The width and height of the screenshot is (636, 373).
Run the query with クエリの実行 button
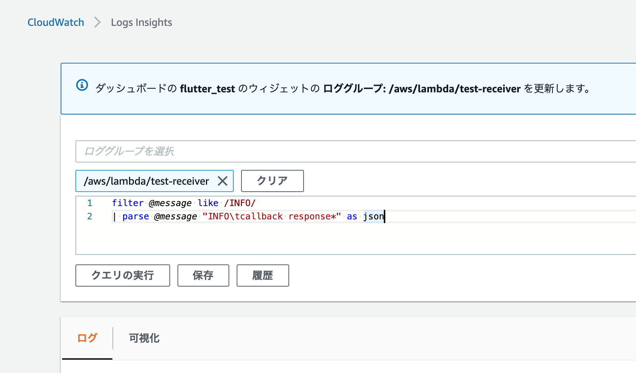pos(122,275)
